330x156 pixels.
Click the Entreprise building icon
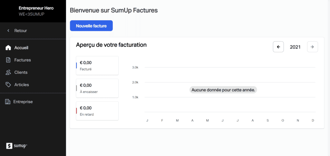[7, 102]
